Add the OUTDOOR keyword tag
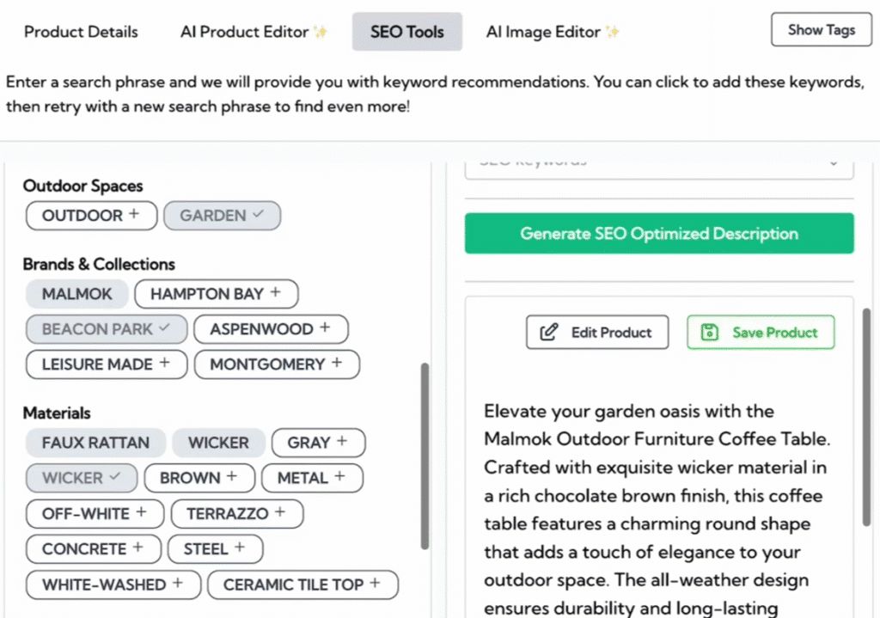The width and height of the screenshot is (880, 618). tap(91, 216)
